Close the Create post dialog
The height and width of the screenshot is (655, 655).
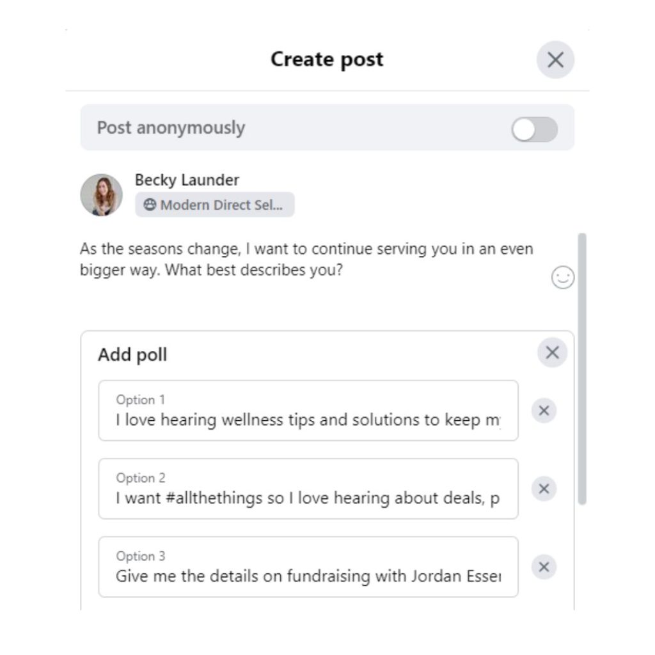coord(555,60)
